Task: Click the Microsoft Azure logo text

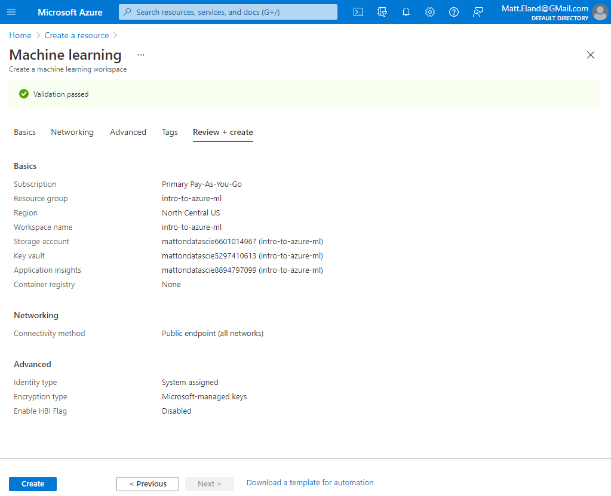Action: 70,12
